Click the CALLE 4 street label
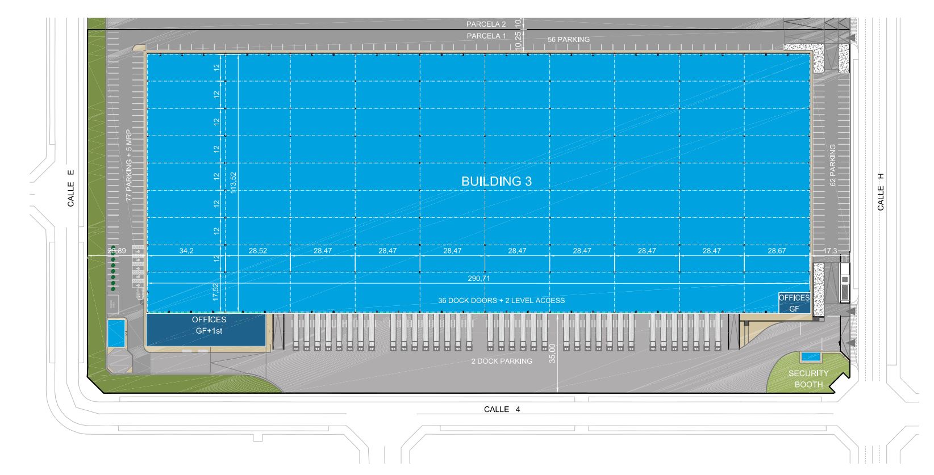 tap(502, 409)
